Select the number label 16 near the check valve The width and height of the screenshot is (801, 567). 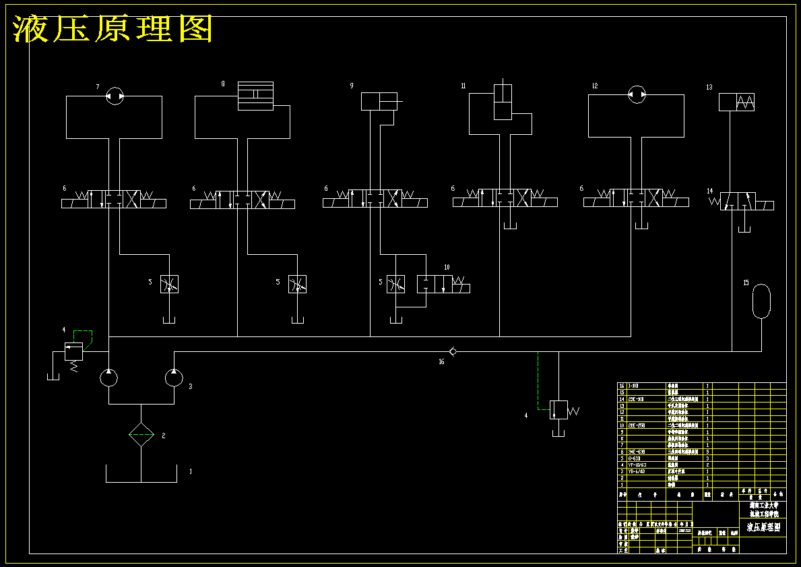(x=441, y=362)
